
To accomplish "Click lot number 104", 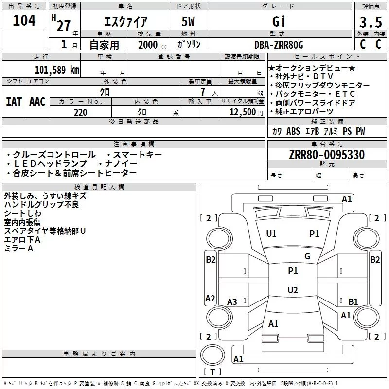I will point(24,20).
